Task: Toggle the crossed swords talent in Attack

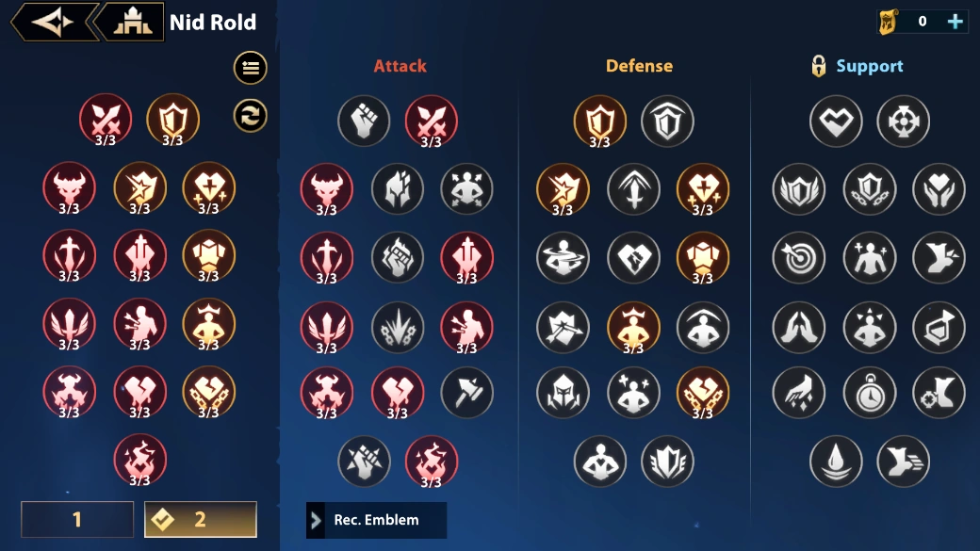Action: click(432, 121)
